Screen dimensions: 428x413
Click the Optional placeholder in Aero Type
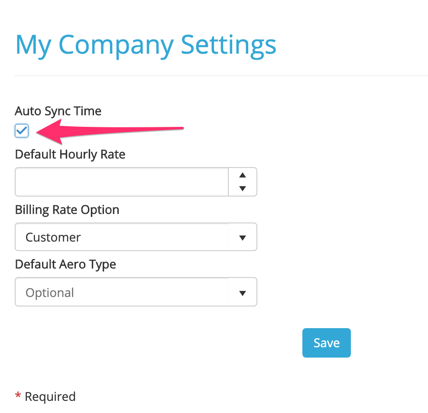pos(49,292)
